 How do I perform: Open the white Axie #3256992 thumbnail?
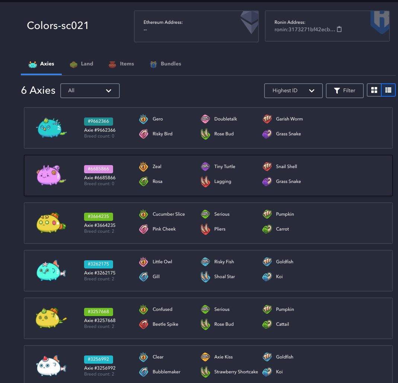52,366
